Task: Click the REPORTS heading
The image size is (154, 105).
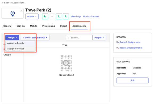Action: pos(121,37)
